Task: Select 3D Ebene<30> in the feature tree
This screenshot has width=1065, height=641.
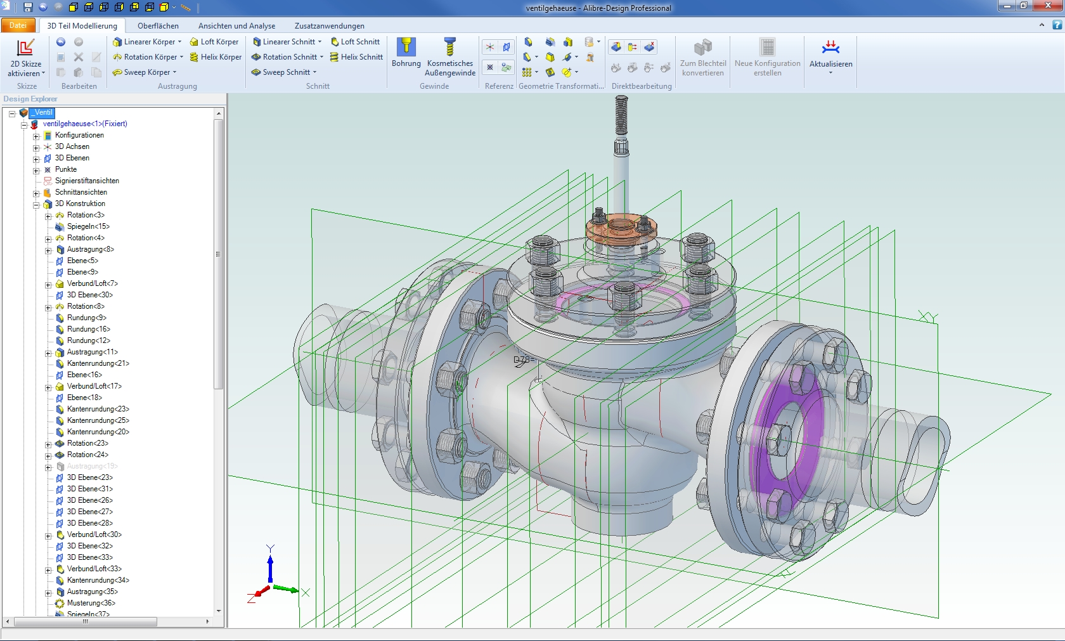Action: [x=90, y=295]
